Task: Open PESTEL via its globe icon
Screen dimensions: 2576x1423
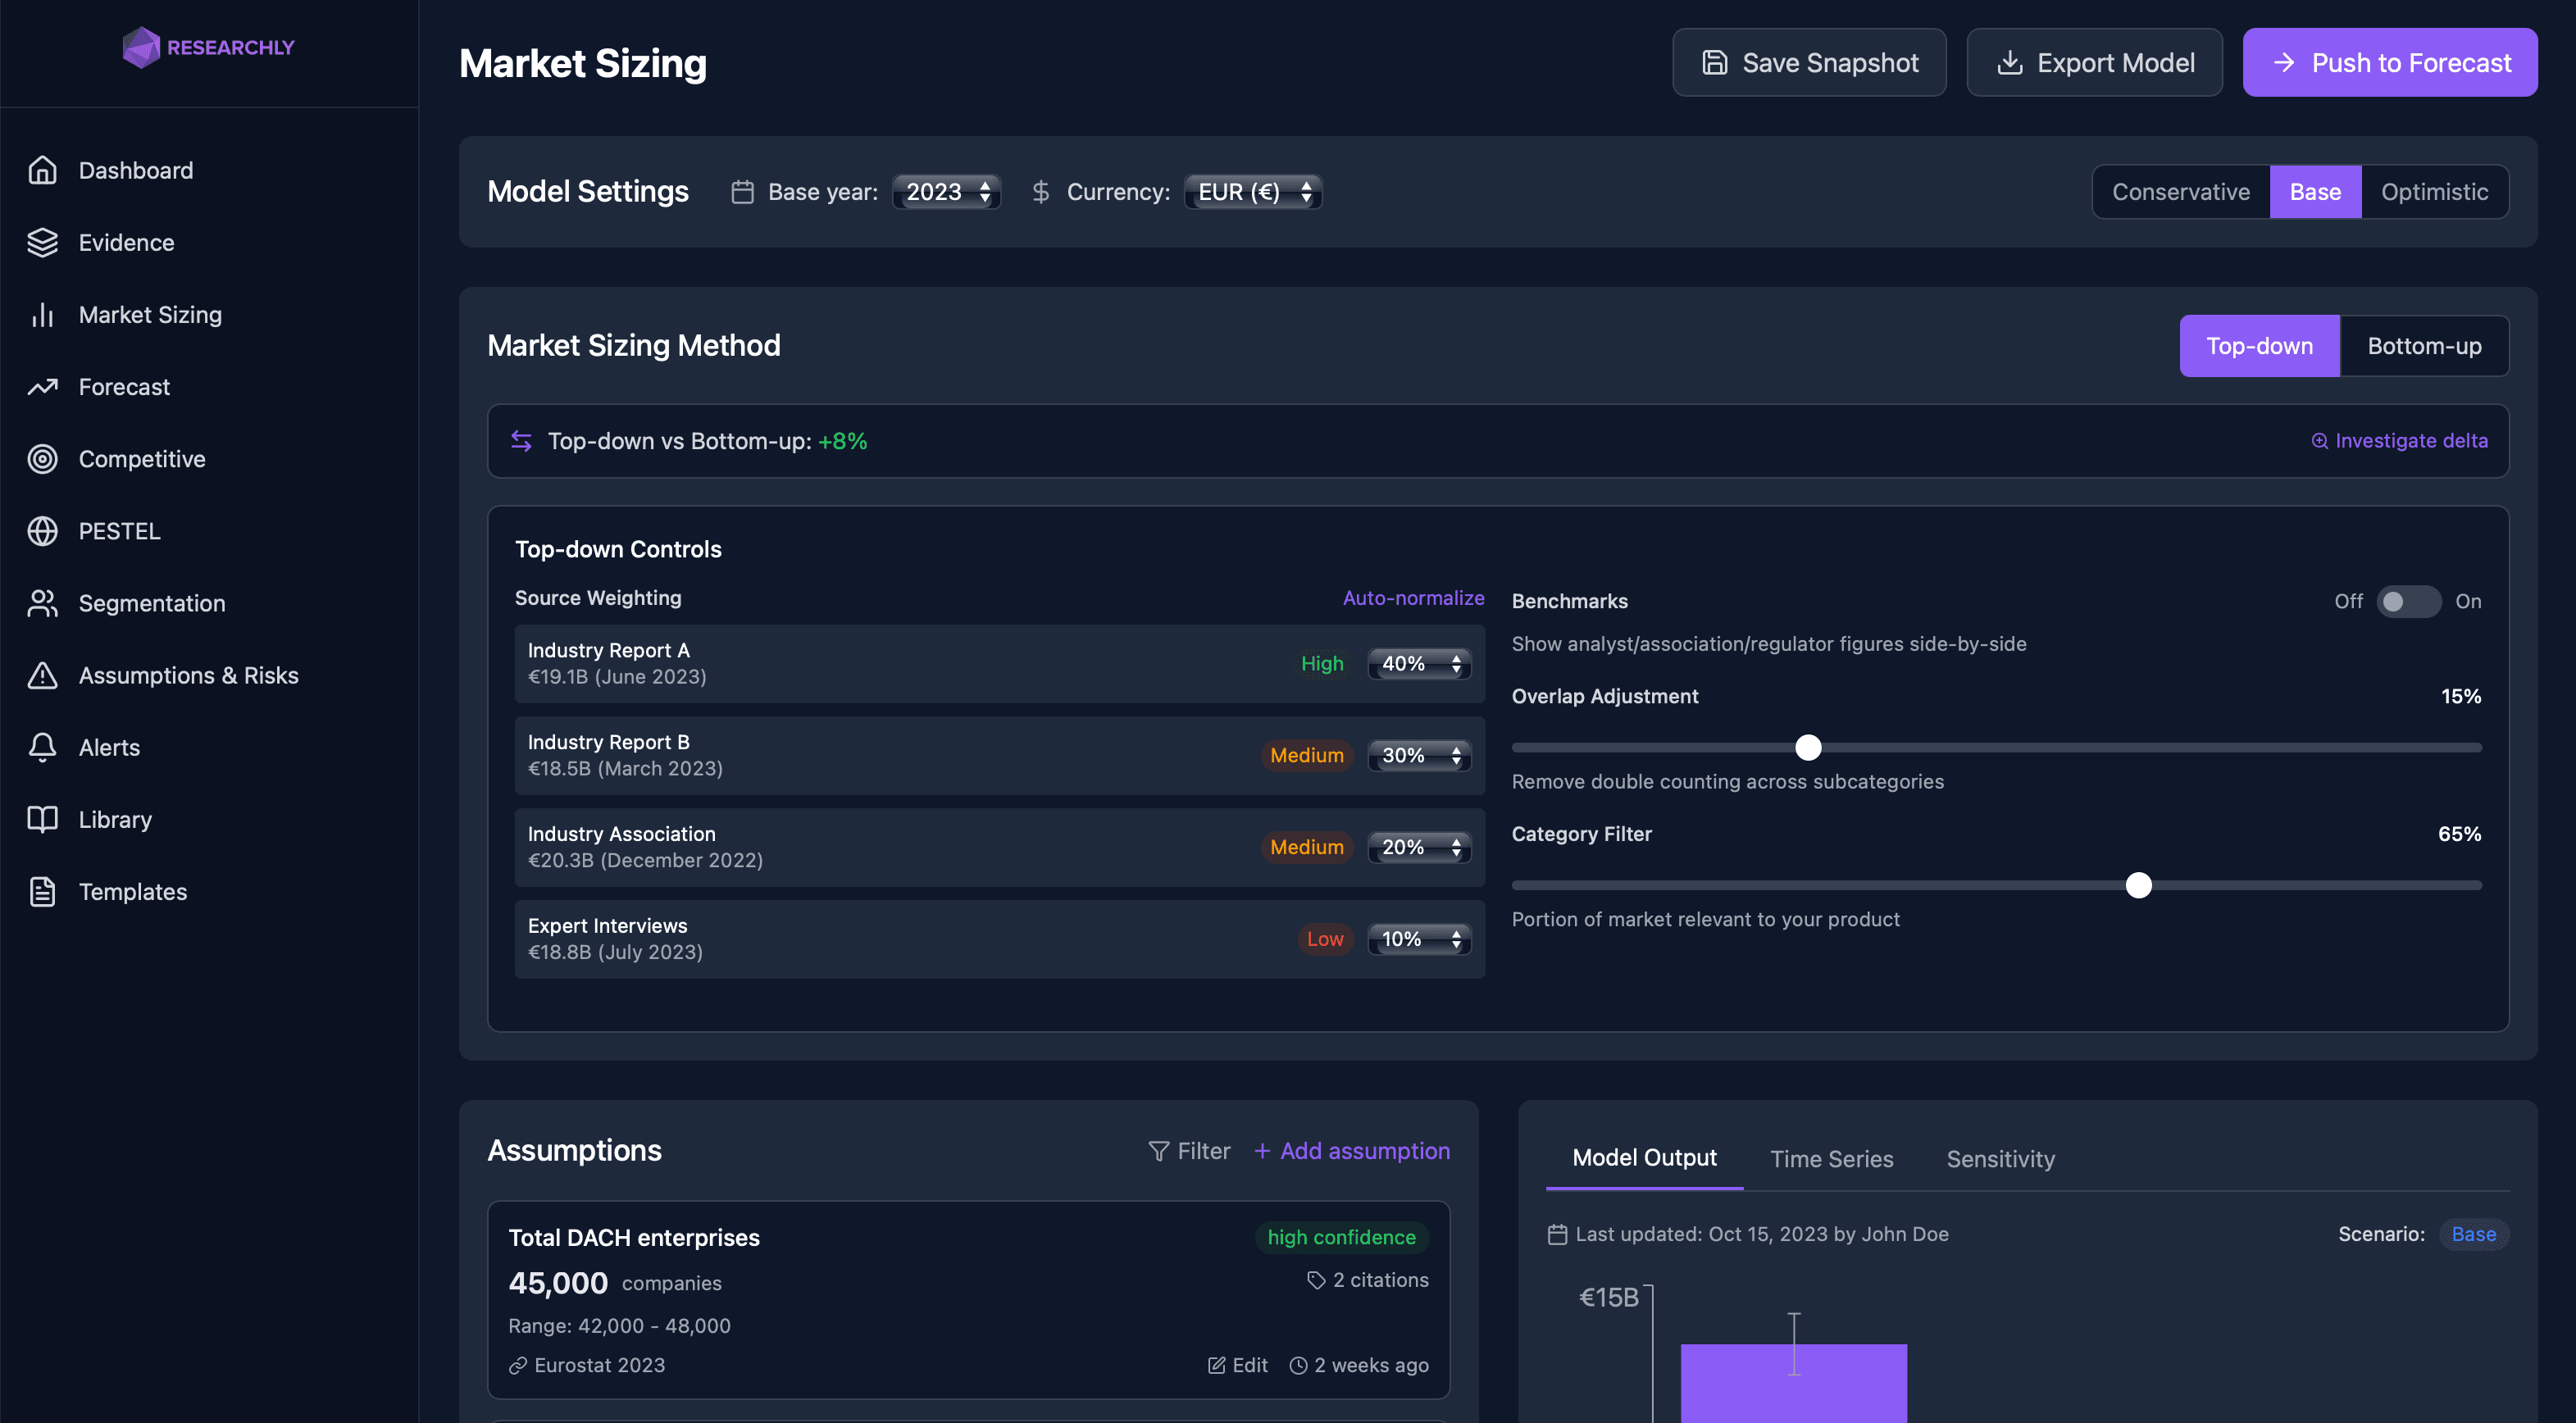Action: [42, 531]
